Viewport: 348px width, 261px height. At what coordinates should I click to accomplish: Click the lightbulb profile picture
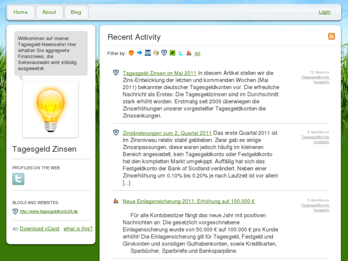coord(50,109)
